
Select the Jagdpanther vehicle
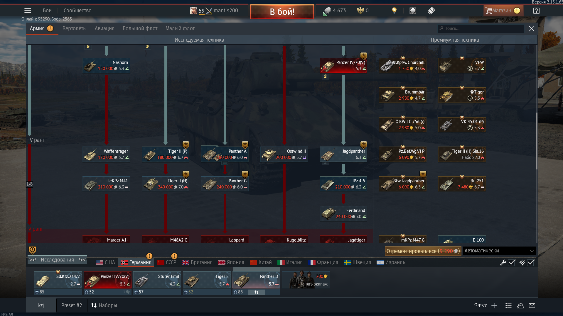tap(343, 154)
